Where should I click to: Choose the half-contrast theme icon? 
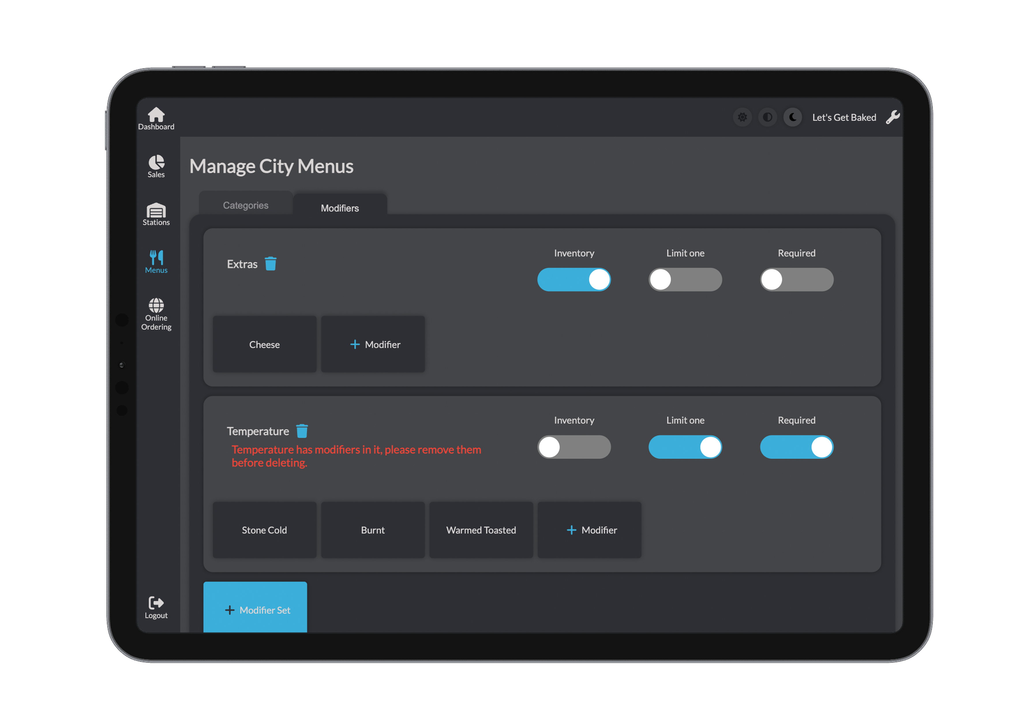pyautogui.click(x=767, y=117)
